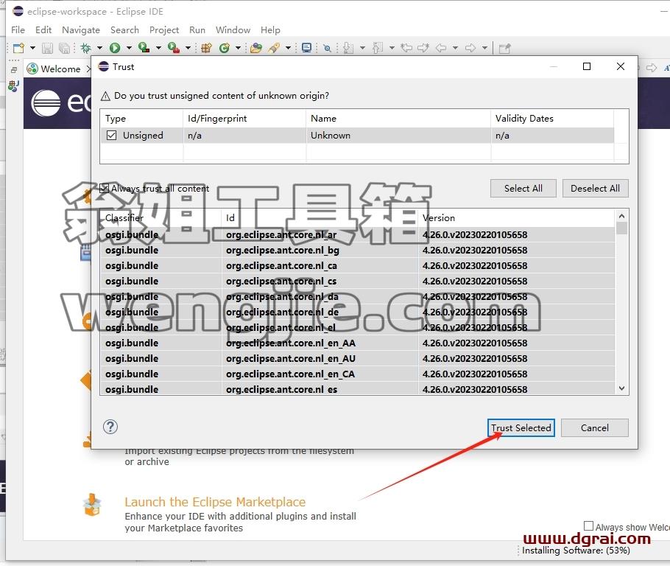
Task: Click the Trust Selected button
Action: pyautogui.click(x=521, y=427)
